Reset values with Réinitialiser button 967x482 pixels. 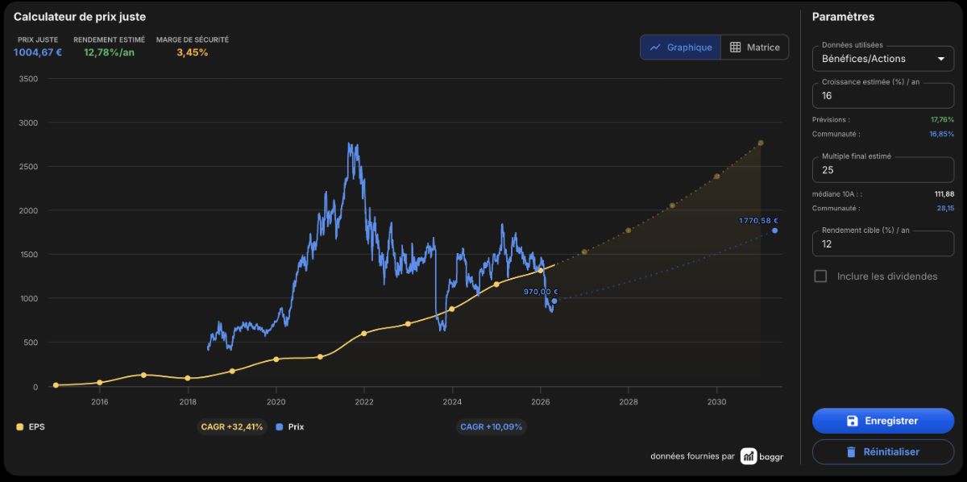[883, 452]
